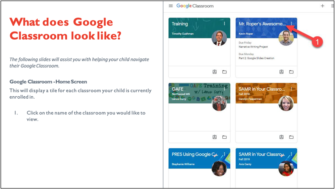Open your work icon on SAMR Fall 2018 card
The image size is (335, 189).
[x=281, y=137]
